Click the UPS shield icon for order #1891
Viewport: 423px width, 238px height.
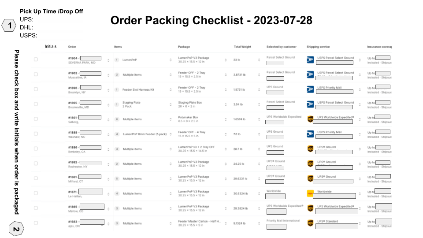tap(310, 119)
